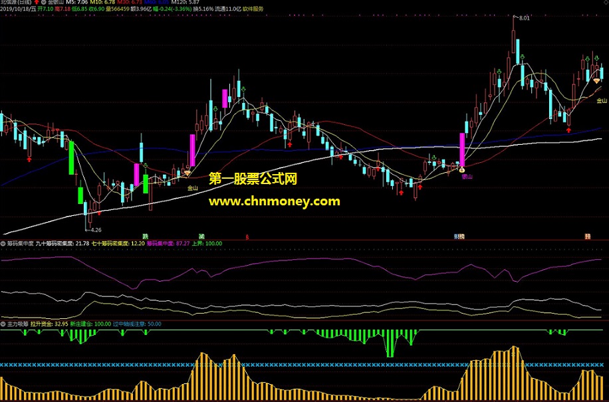Click the 额3.96亿 turnover amount value
Image resolution: width=609 pixels, height=402 pixels.
click(x=142, y=9)
